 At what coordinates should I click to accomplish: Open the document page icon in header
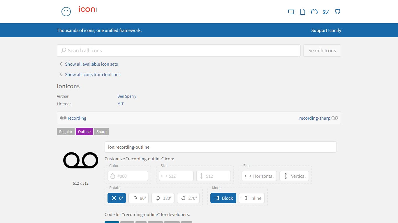[303, 12]
